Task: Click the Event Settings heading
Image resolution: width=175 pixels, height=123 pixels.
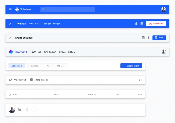Action: [x=24, y=38]
